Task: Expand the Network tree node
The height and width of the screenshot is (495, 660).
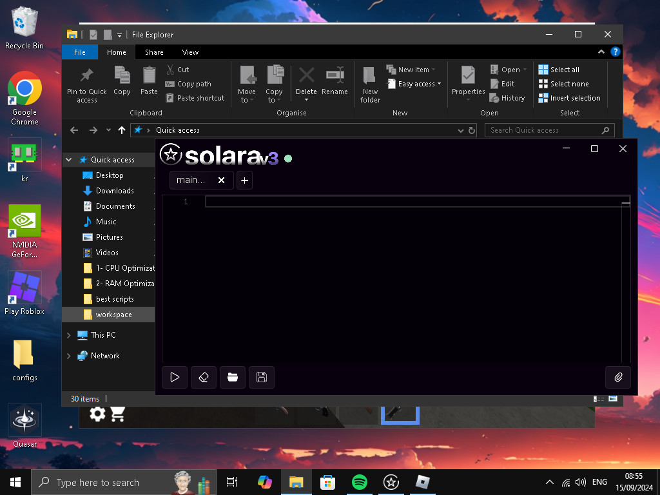Action: tap(68, 356)
